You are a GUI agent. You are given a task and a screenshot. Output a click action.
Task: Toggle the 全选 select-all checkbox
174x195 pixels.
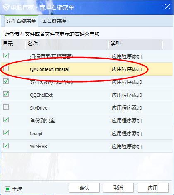coord(8,189)
